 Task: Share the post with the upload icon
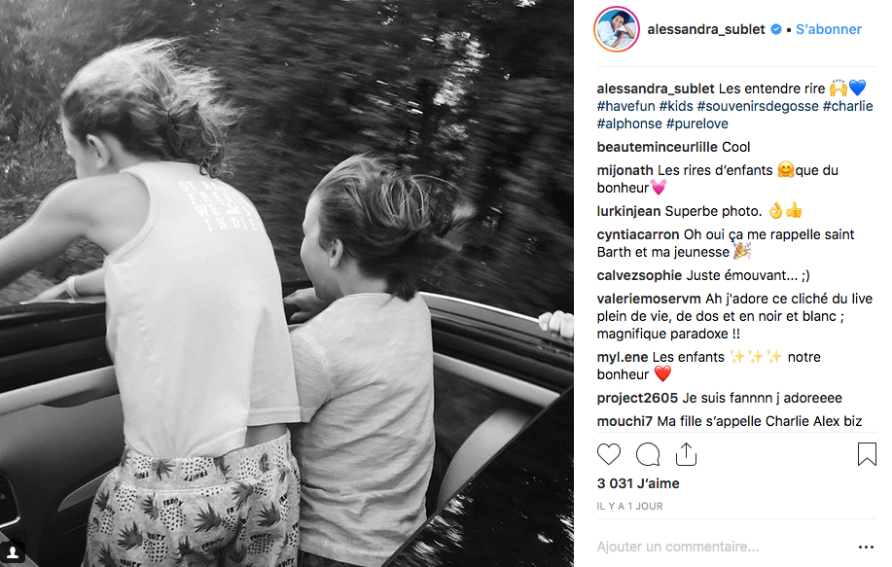[x=686, y=454]
